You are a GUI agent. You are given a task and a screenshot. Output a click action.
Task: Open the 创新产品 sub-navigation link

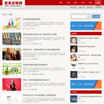[82, 7]
